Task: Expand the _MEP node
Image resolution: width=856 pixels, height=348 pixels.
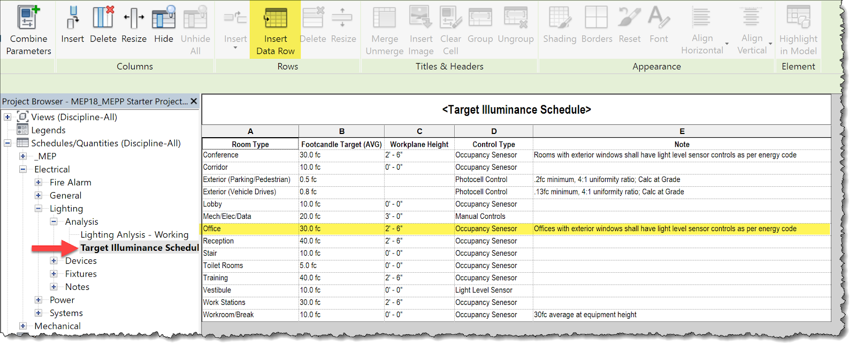Action: point(23,156)
